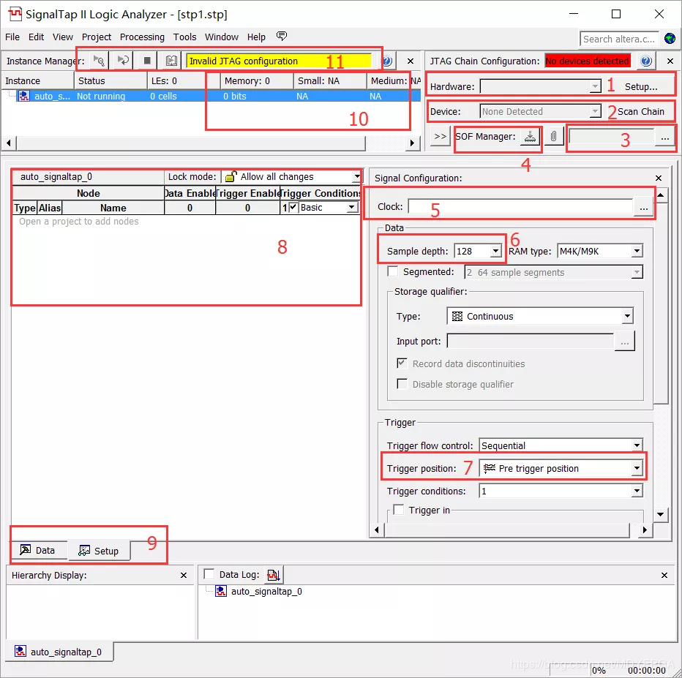682x678 pixels.
Task: Click the altera web globe icon
Action: [x=670, y=39]
